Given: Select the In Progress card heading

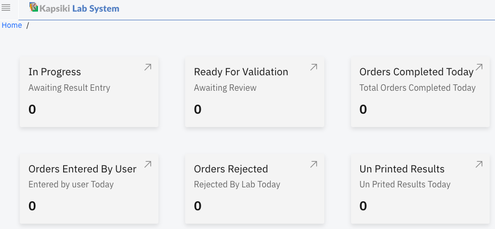Looking at the screenshot, I should [x=55, y=72].
